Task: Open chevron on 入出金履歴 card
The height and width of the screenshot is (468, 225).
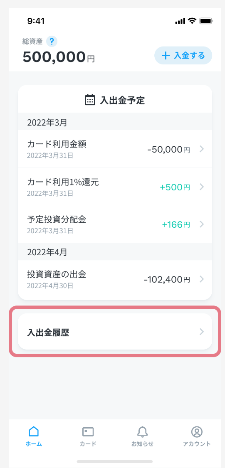Action: pos(202,332)
